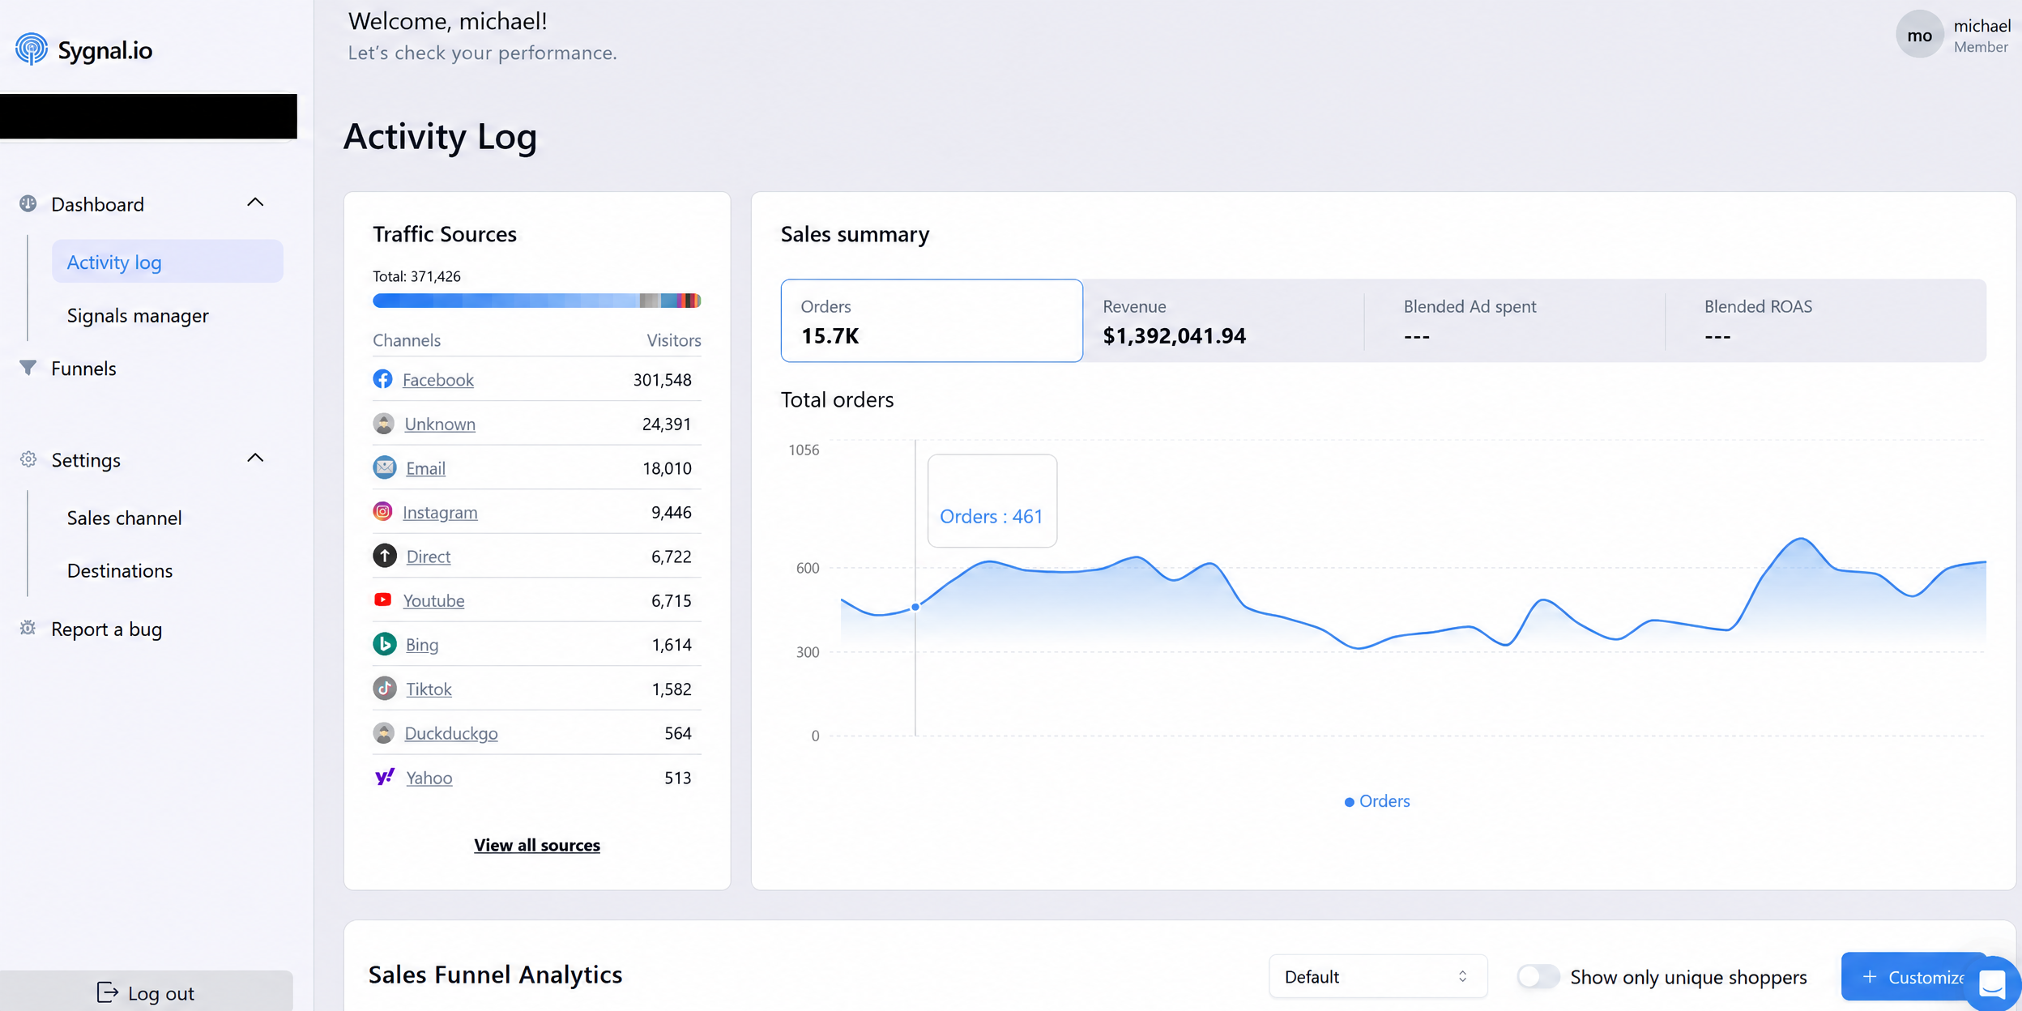Click the Facebook channel icon
The height and width of the screenshot is (1011, 2022).
pyautogui.click(x=383, y=379)
